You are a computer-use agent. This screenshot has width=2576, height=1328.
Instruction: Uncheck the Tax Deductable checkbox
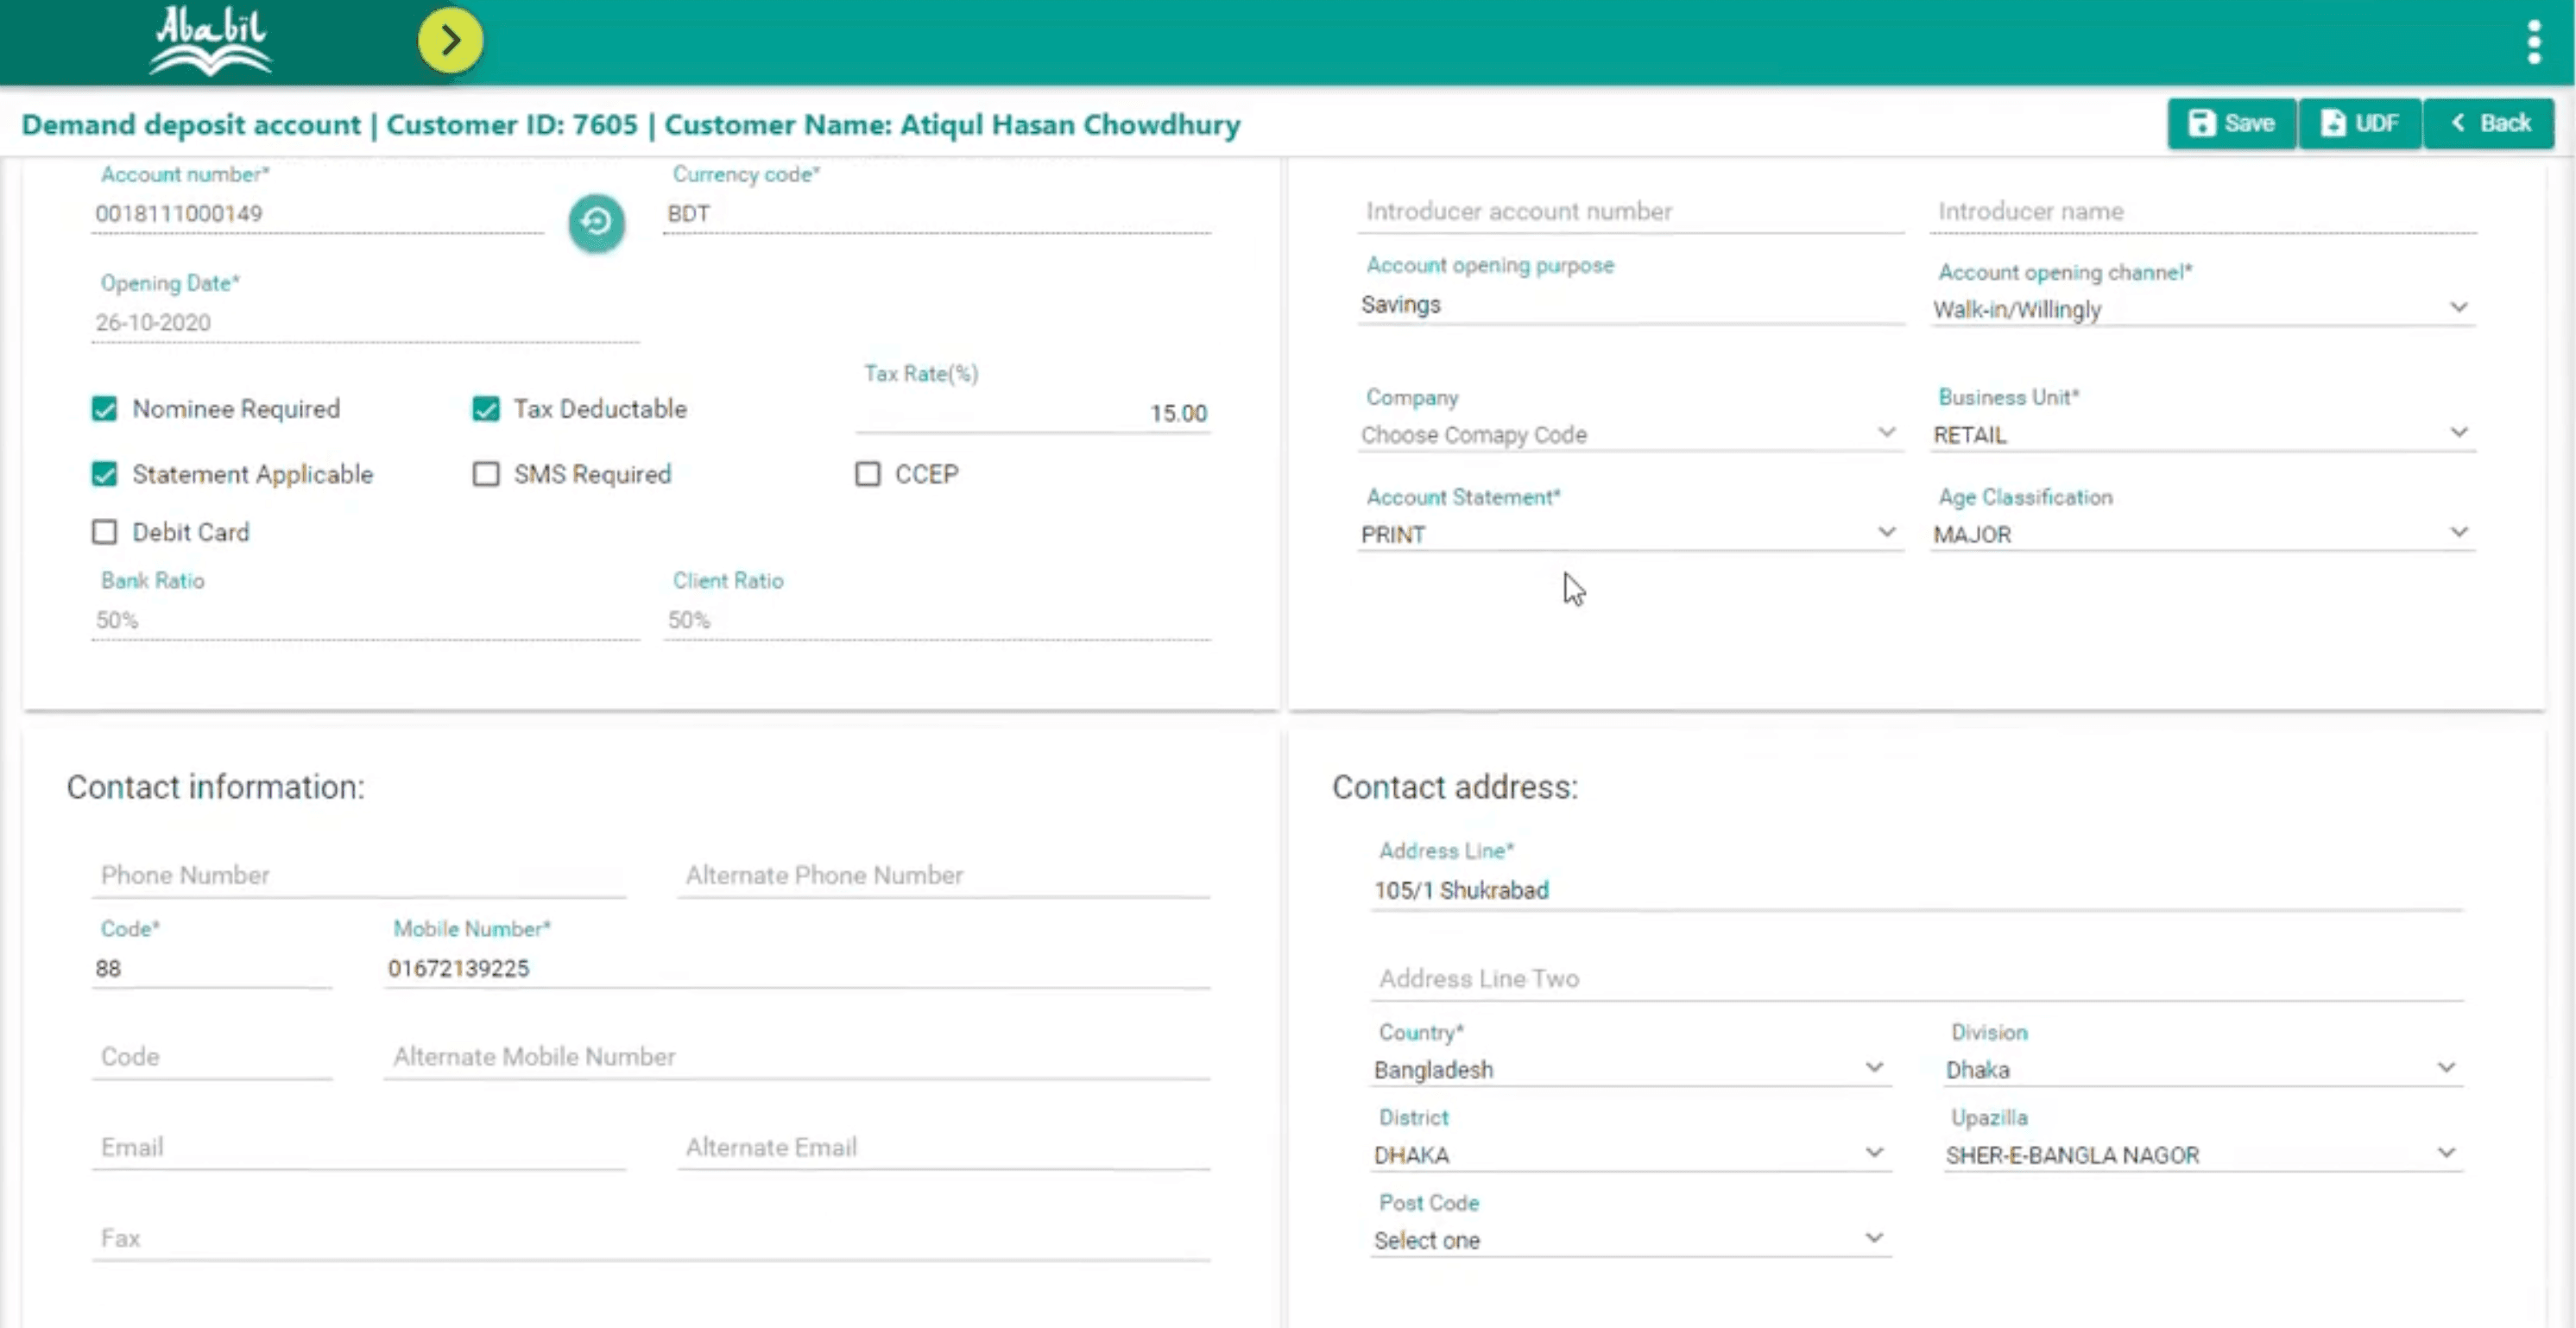486,409
